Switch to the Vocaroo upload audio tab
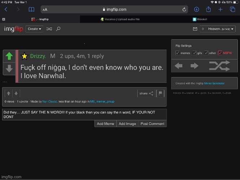Viewport: 240px width, 180px height. [120, 19]
